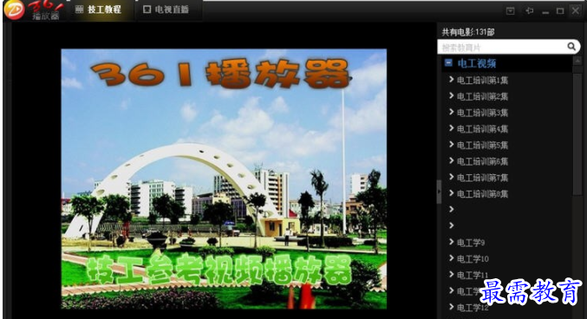Expand the chevron beside 电工培训第3集
Image resolution: width=587 pixels, height=319 pixels.
[451, 112]
